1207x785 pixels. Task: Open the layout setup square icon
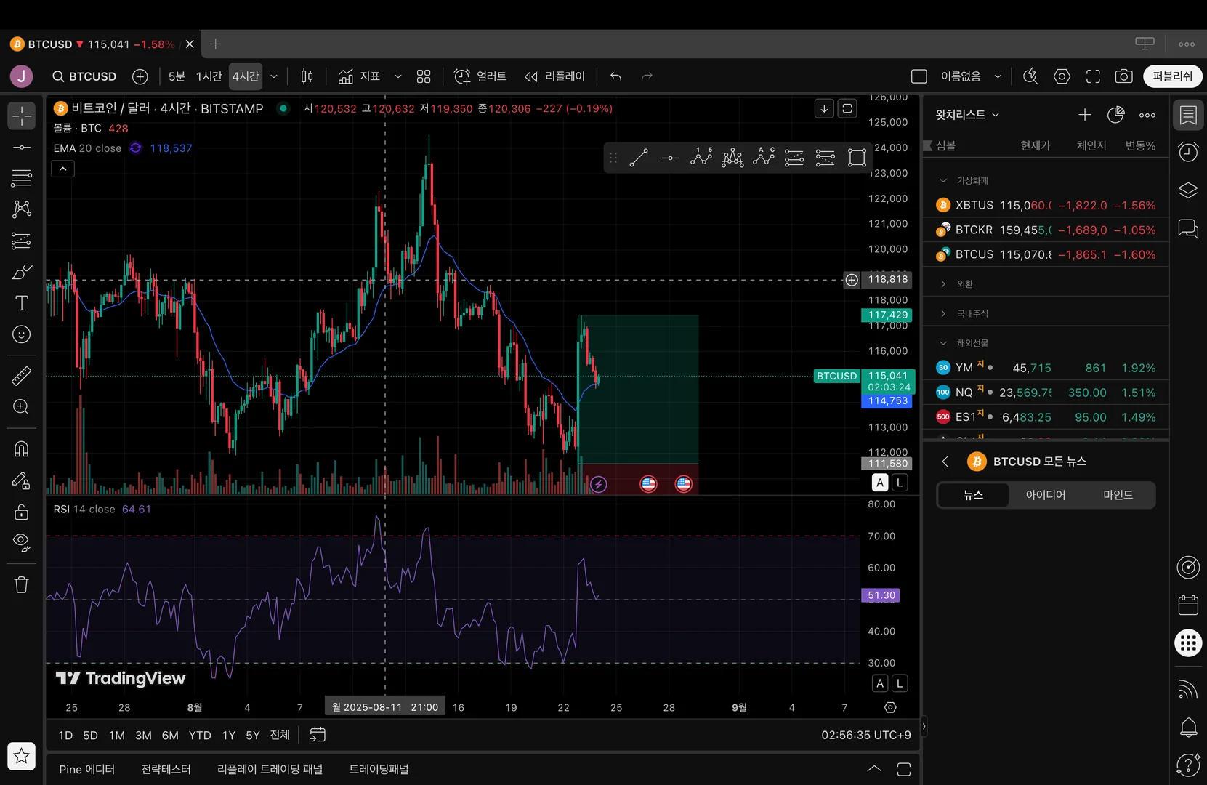(919, 76)
